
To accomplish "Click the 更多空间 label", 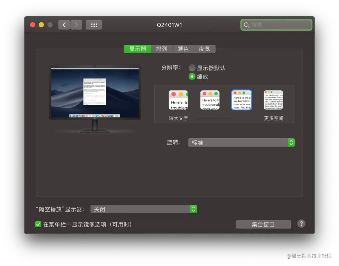I will 273,118.
